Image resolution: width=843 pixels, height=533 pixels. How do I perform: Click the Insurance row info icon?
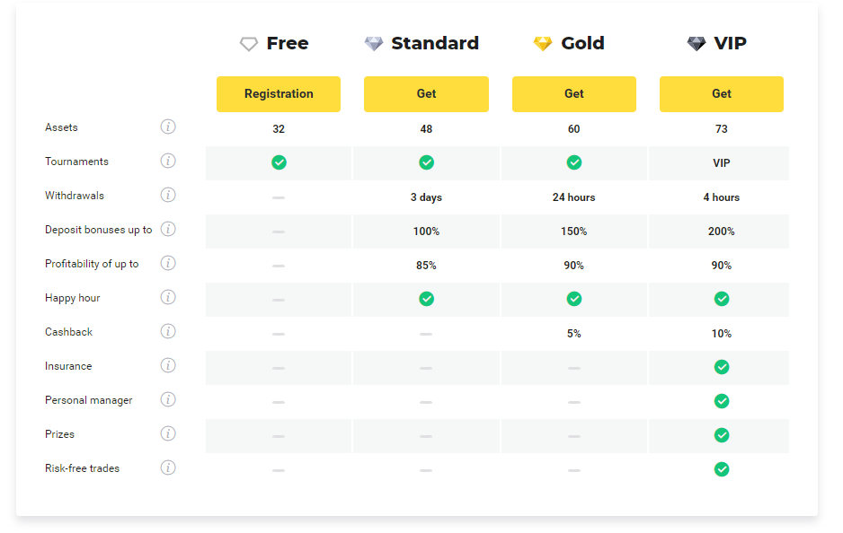[168, 365]
